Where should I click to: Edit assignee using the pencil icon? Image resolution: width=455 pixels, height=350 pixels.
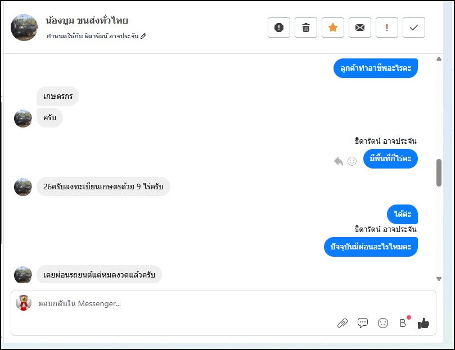[x=143, y=36]
